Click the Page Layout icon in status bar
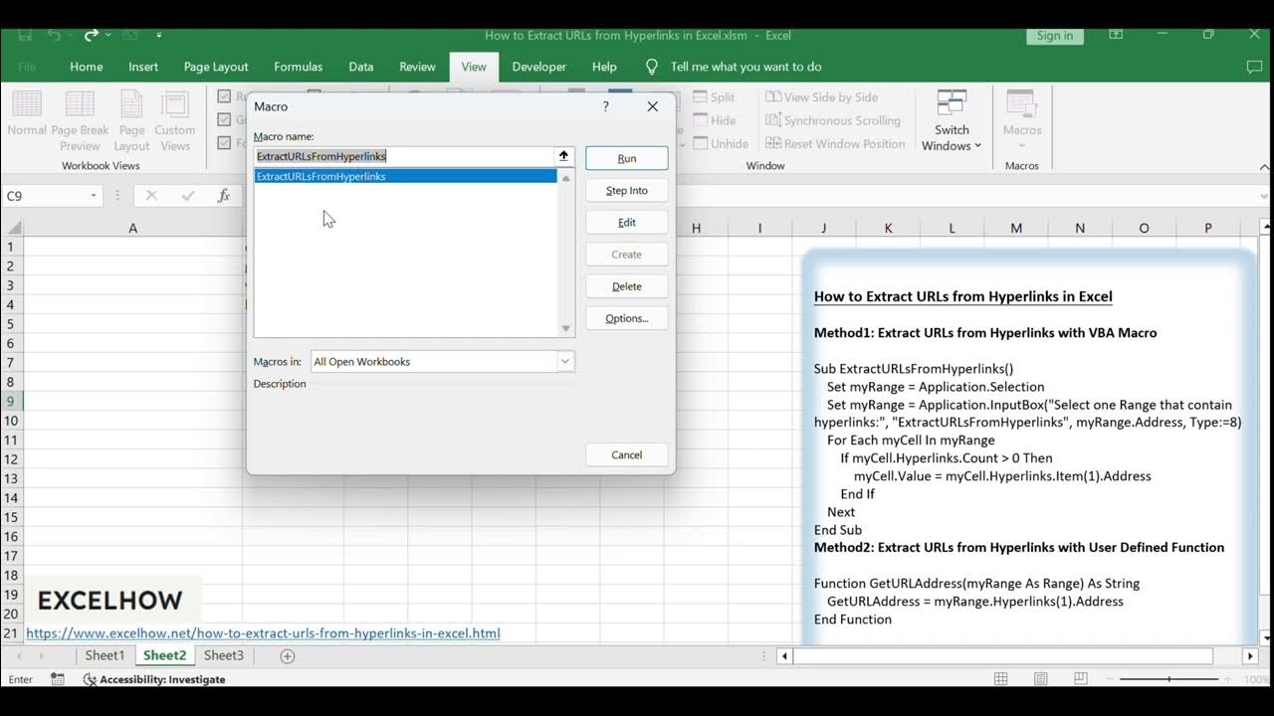Image resolution: width=1274 pixels, height=716 pixels. (x=1040, y=679)
